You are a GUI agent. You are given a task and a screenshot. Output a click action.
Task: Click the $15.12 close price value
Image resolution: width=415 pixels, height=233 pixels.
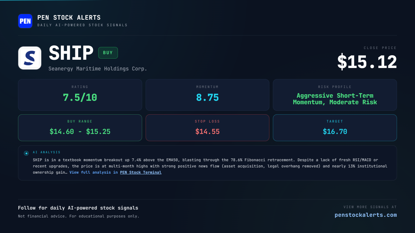367,62
